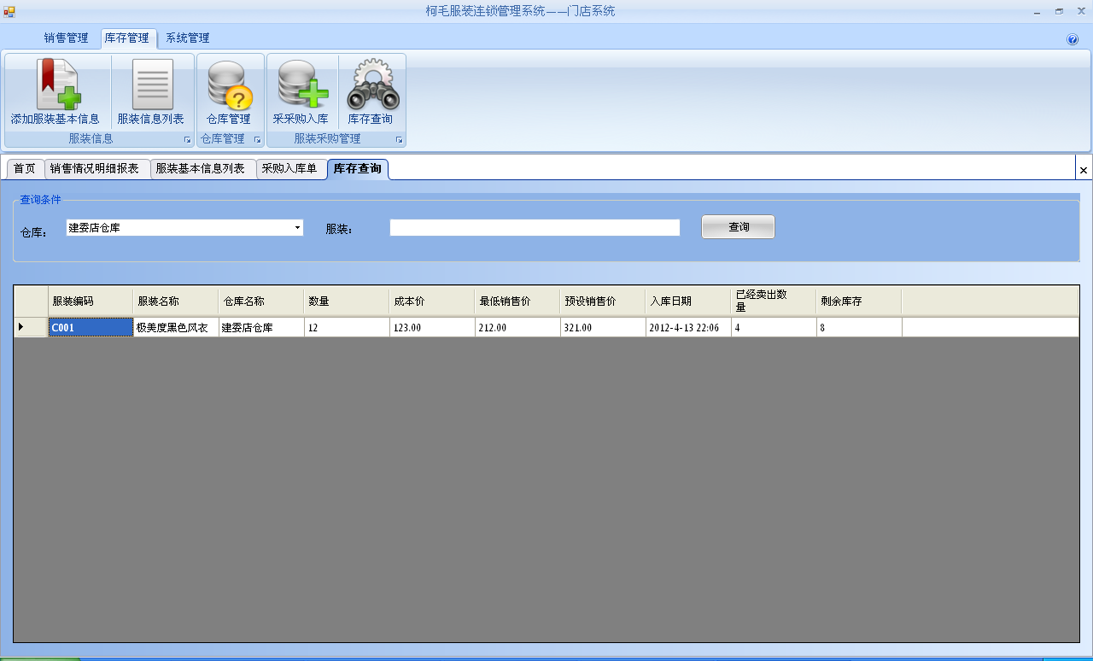Select the 321.00 preset price cell

603,327
